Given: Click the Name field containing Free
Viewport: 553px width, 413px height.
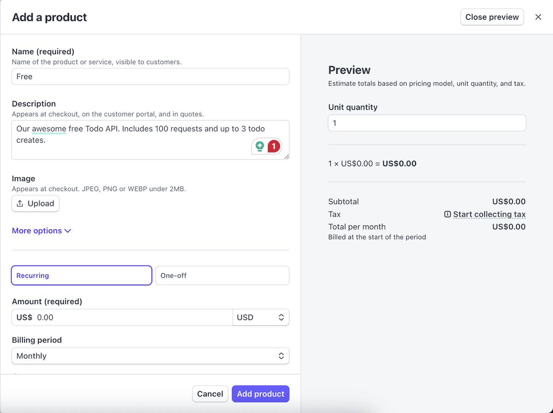Looking at the screenshot, I should [x=150, y=76].
